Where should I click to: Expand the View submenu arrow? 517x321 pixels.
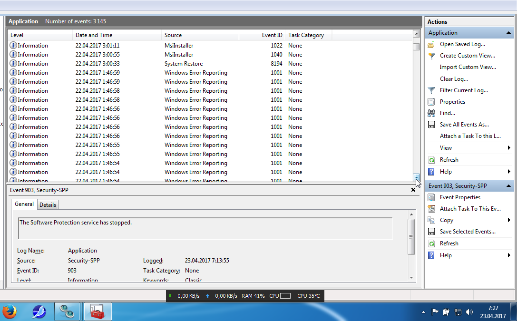(x=509, y=148)
